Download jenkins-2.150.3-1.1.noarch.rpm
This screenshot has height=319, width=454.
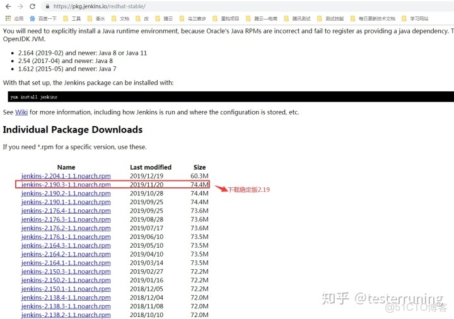tap(66, 272)
